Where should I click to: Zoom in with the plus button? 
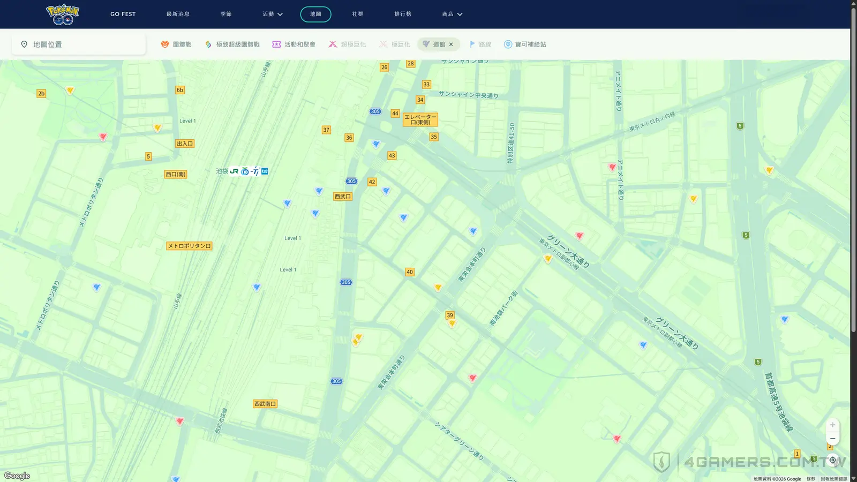(832, 425)
